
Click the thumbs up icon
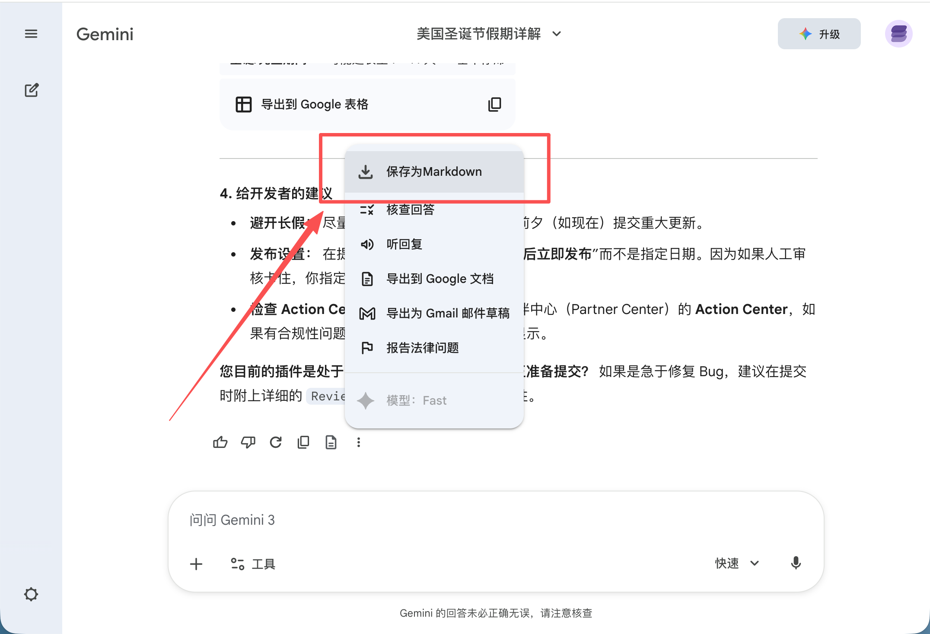[220, 442]
